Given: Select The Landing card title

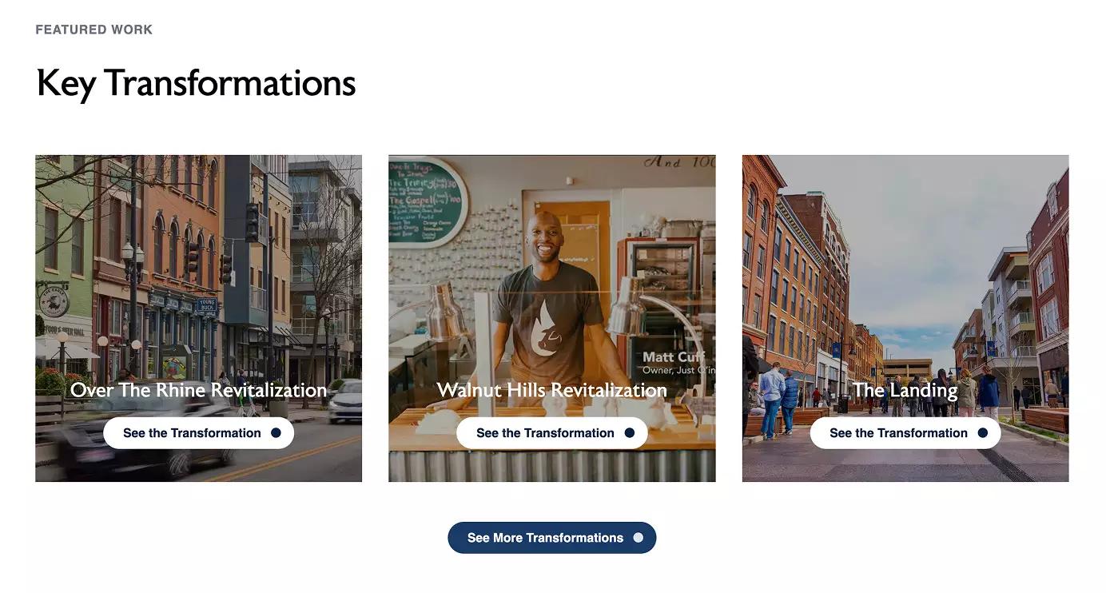Looking at the screenshot, I should coord(905,390).
